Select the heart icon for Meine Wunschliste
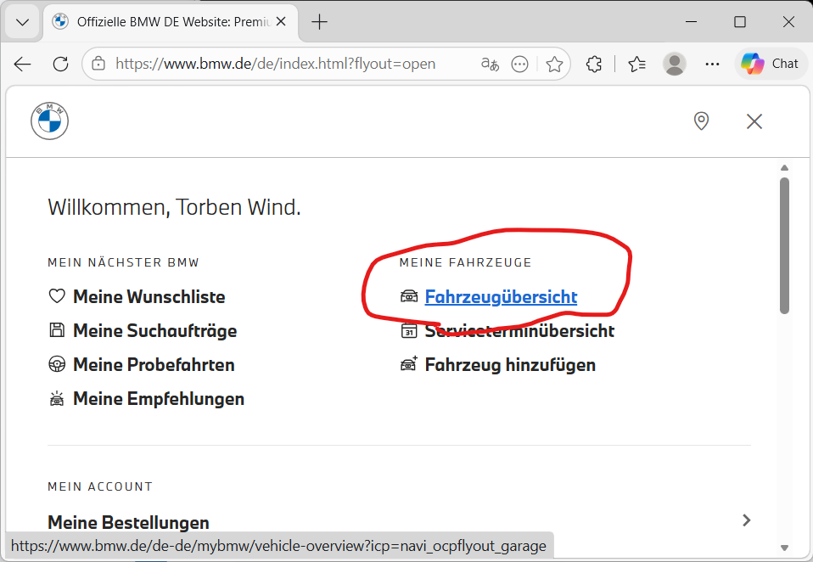The width and height of the screenshot is (813, 562). pos(56,295)
